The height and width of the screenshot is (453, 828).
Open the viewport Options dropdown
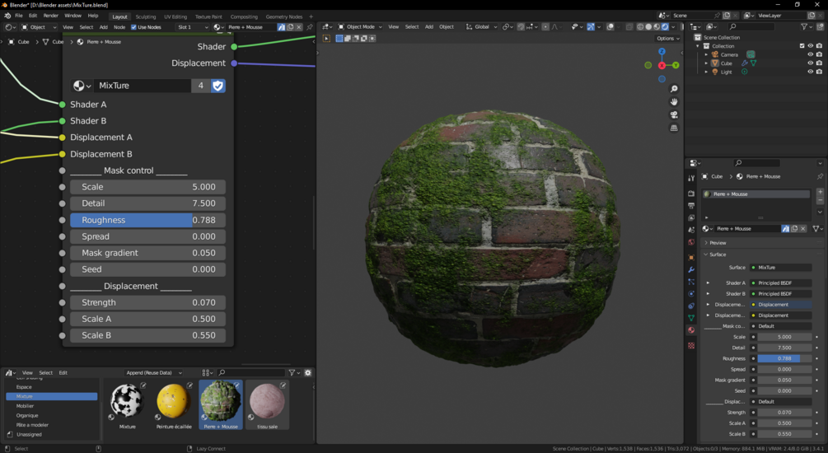tap(667, 38)
